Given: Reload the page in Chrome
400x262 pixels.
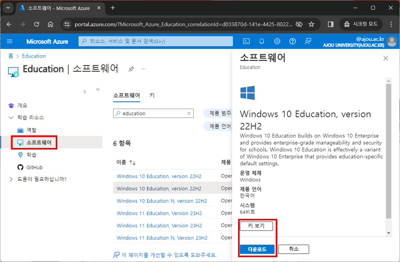Looking at the screenshot, I should pyautogui.click(x=37, y=24).
